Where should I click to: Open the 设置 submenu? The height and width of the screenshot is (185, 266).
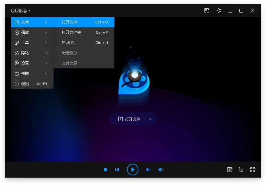[x=32, y=63]
